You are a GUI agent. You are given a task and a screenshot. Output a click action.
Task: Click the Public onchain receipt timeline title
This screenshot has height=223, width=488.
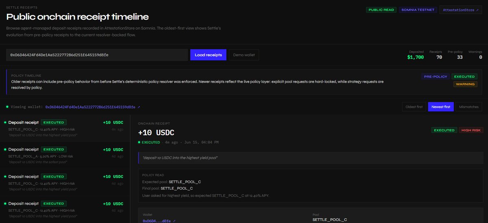tap(77, 17)
